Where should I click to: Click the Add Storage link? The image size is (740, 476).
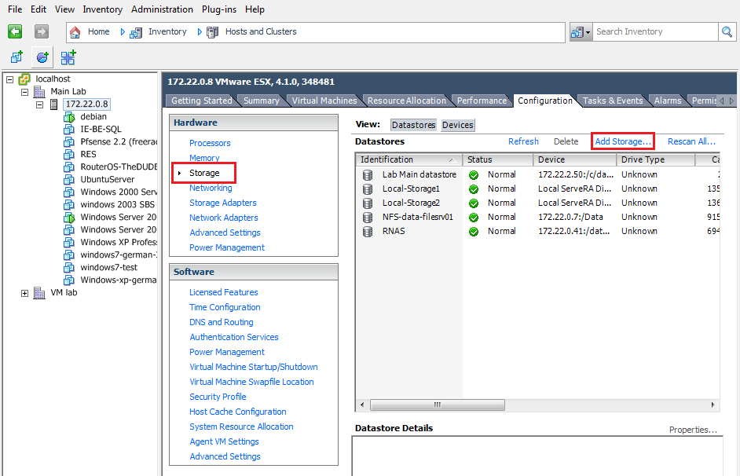tap(622, 141)
